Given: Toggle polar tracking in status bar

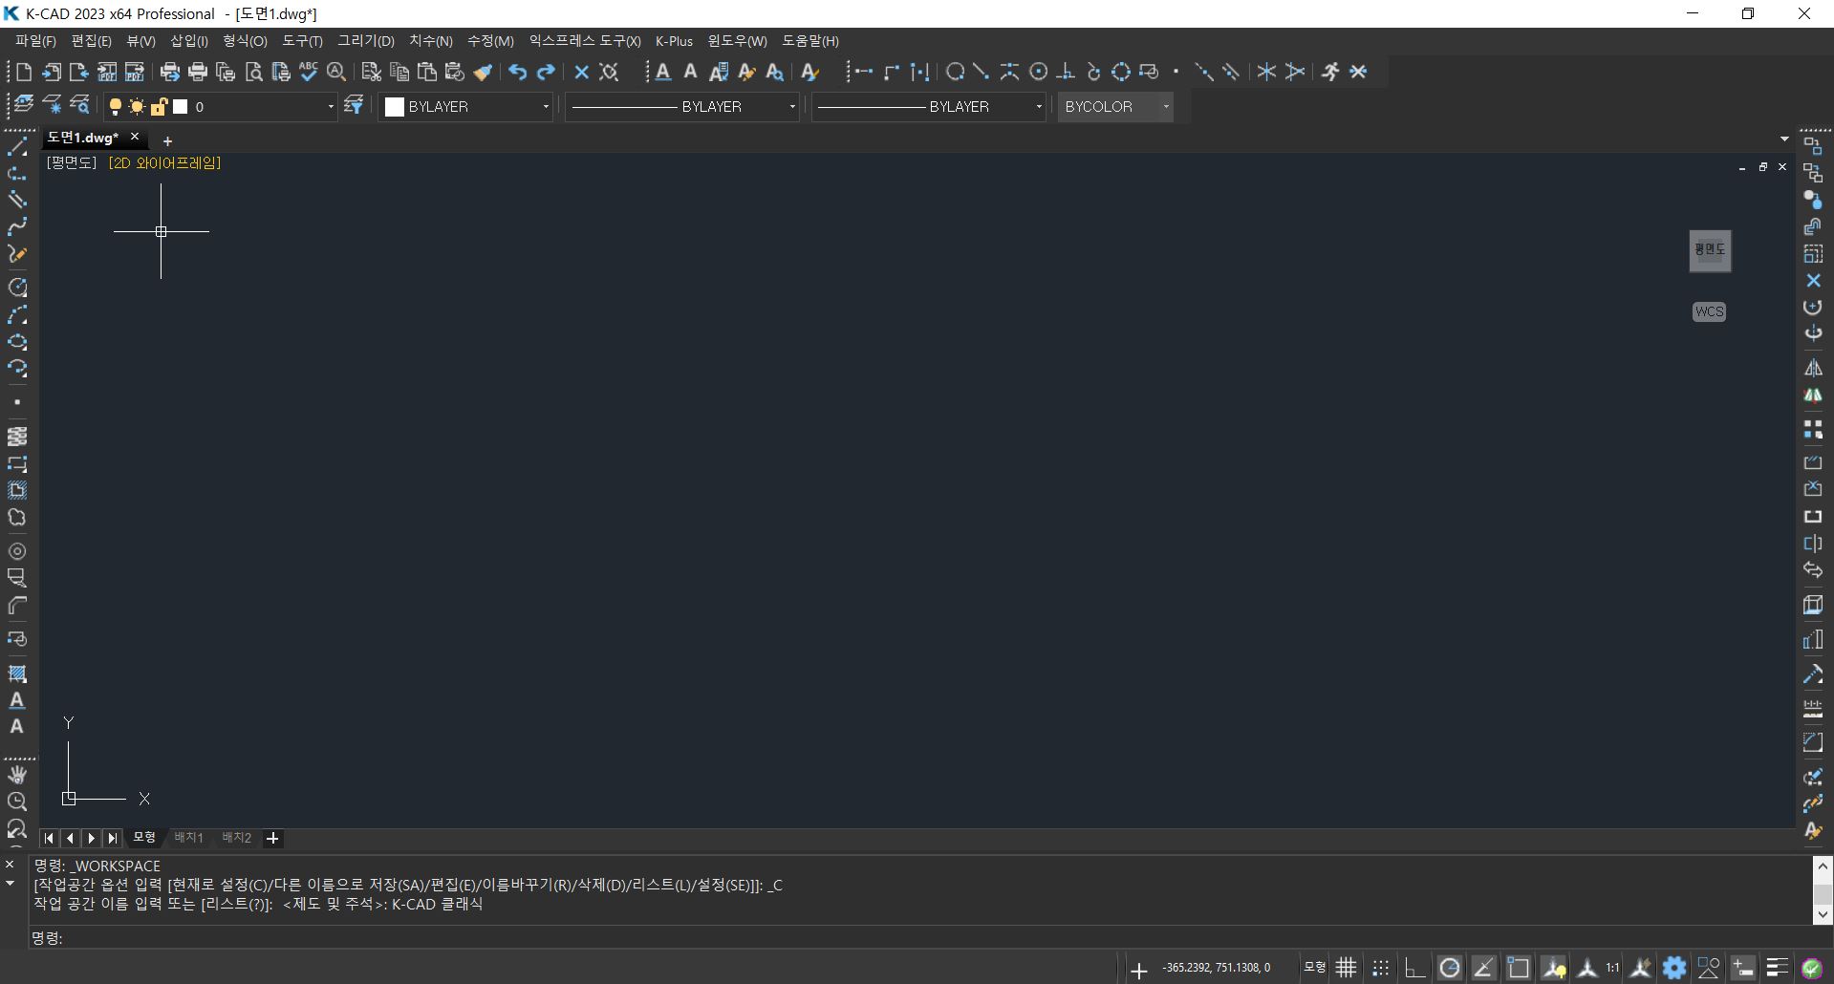Looking at the screenshot, I should 1450,968.
